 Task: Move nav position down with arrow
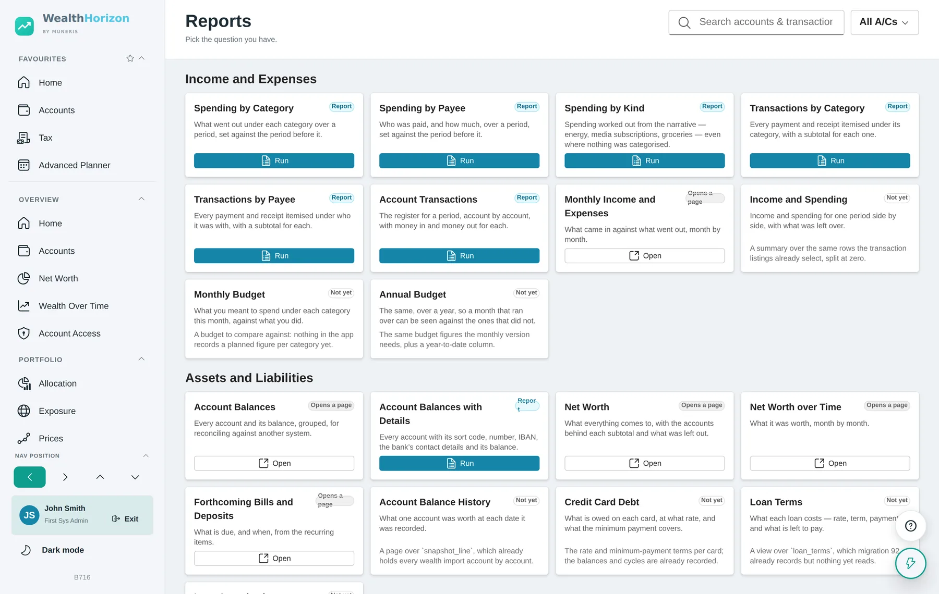click(135, 477)
